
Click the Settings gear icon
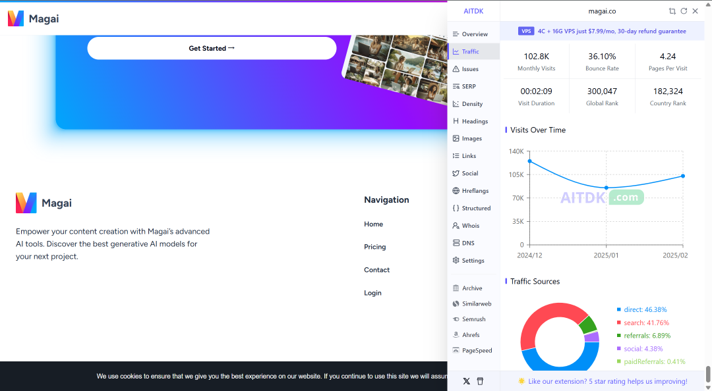[456, 261]
